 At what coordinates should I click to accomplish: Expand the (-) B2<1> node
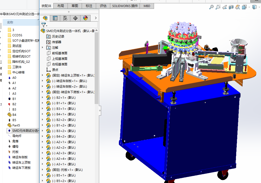[x=42, y=97]
